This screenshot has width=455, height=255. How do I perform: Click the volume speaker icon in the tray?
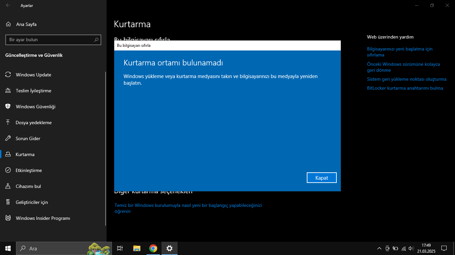(411, 248)
